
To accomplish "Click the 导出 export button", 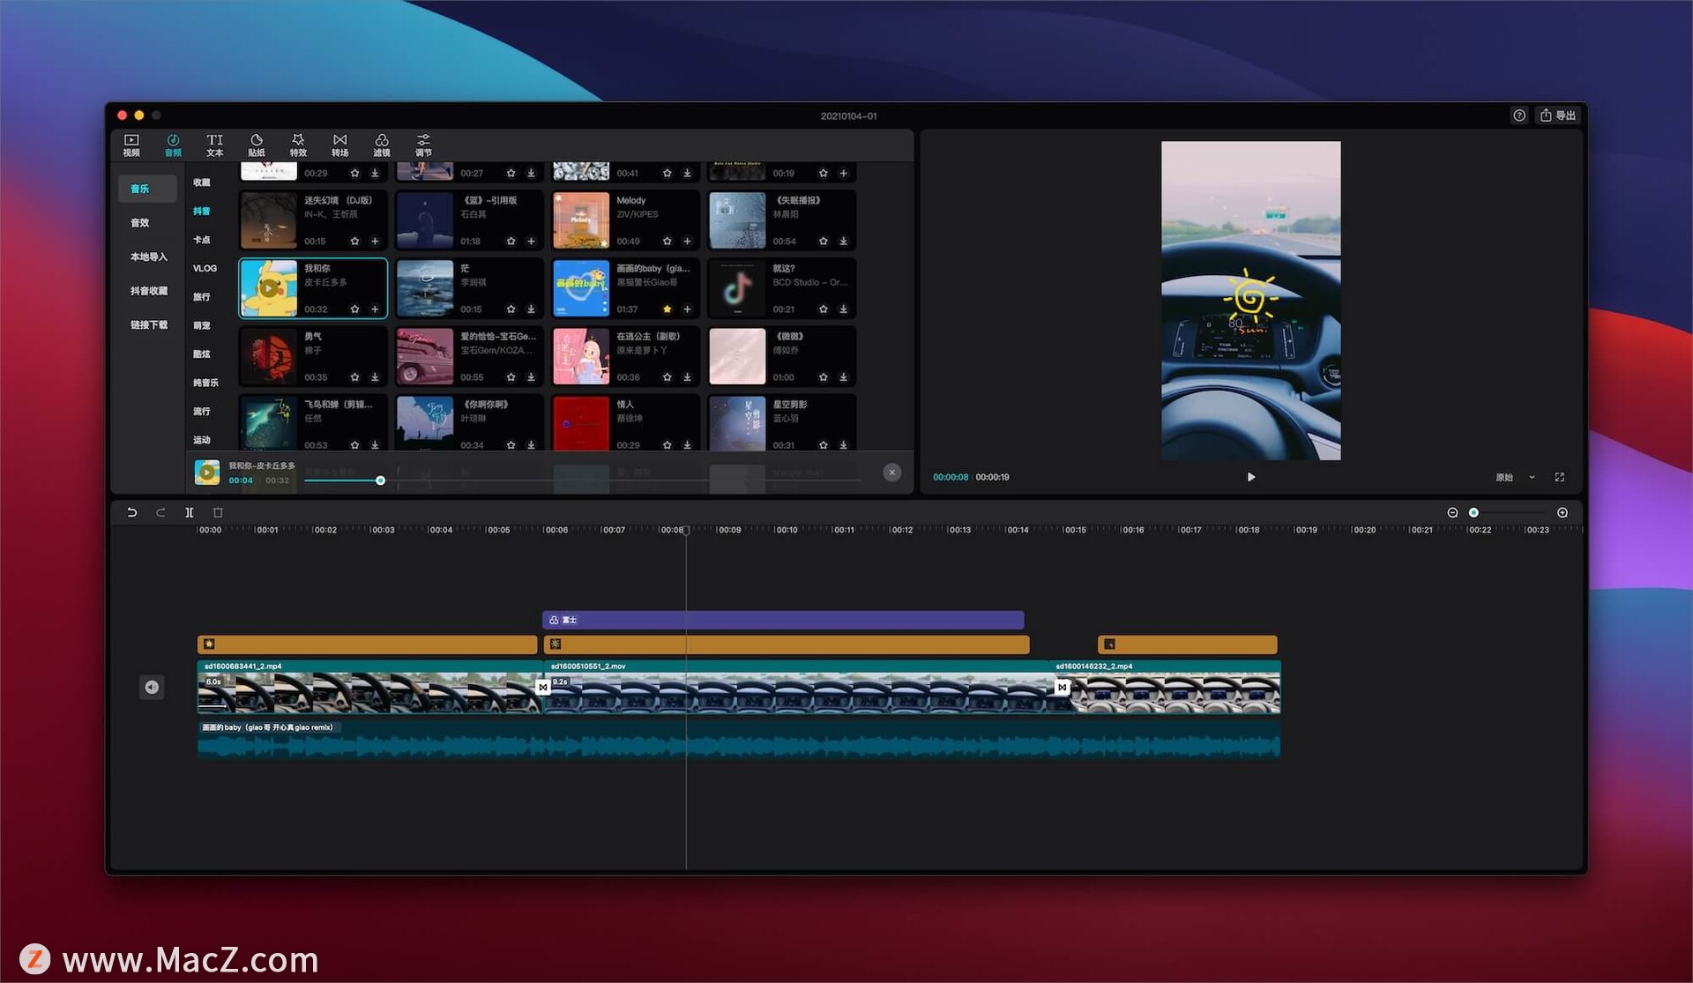I will (x=1557, y=115).
